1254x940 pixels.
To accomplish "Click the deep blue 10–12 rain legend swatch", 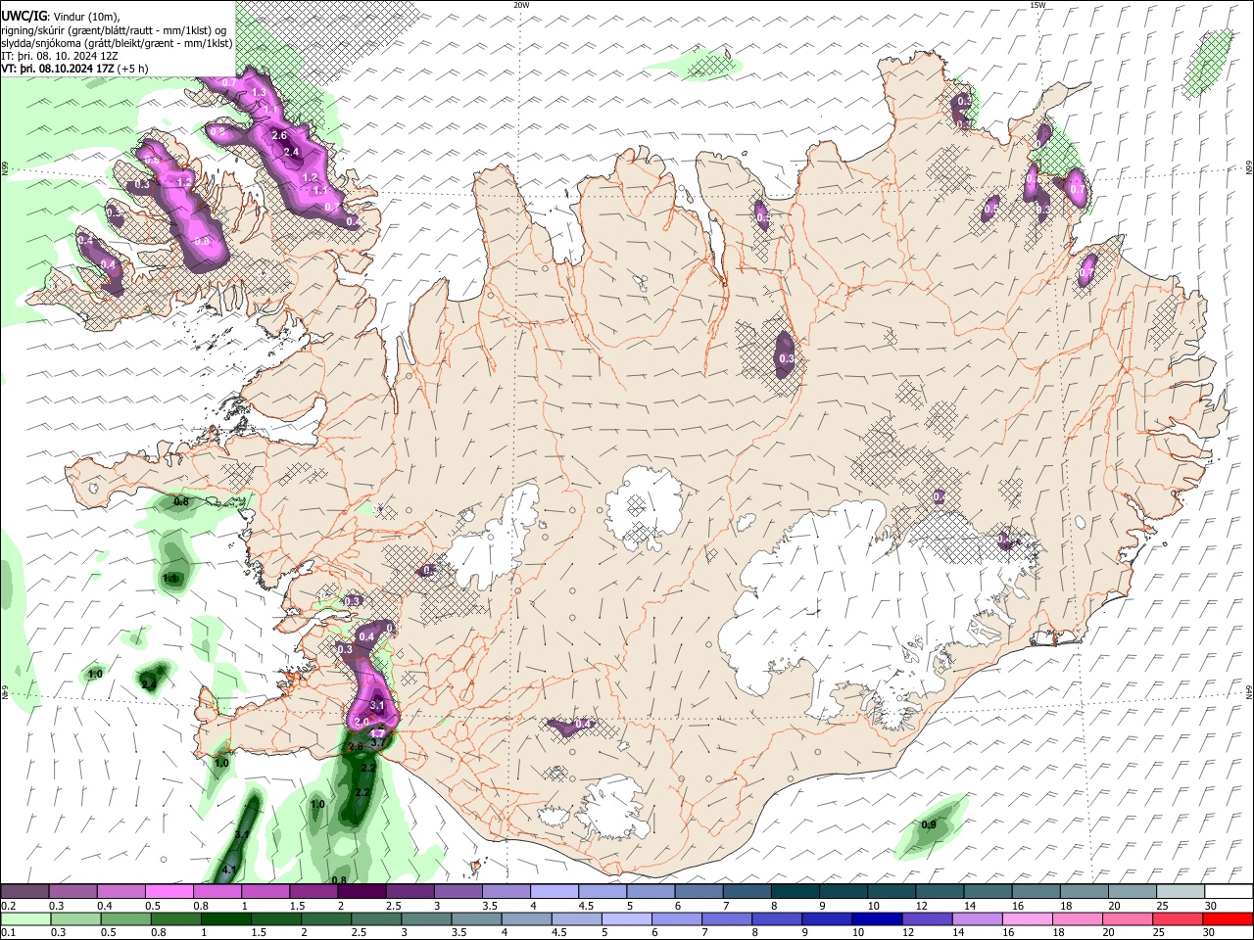I will click(876, 918).
